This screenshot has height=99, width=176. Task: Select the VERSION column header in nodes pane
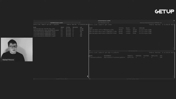click(x=142, y=28)
